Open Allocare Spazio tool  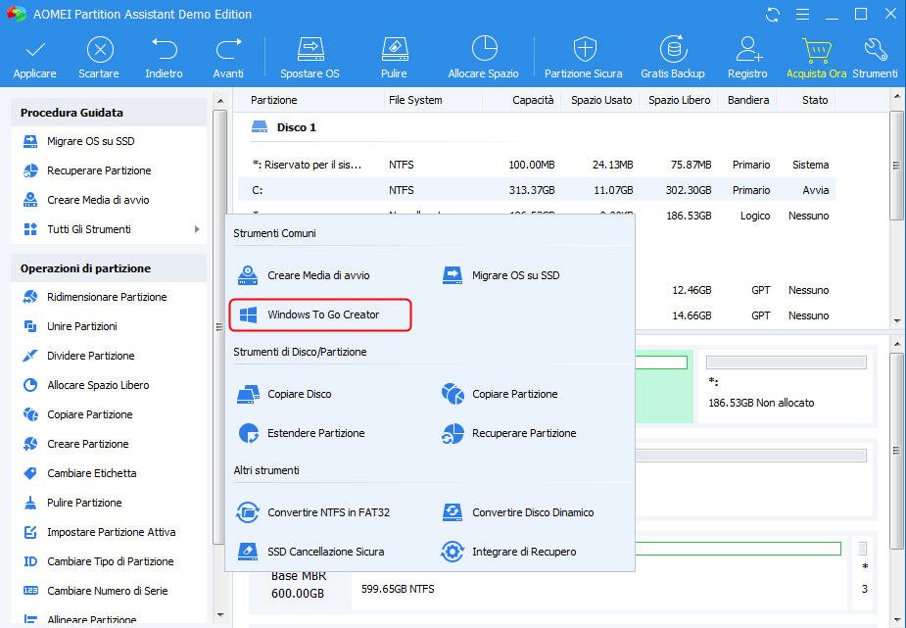(x=484, y=58)
